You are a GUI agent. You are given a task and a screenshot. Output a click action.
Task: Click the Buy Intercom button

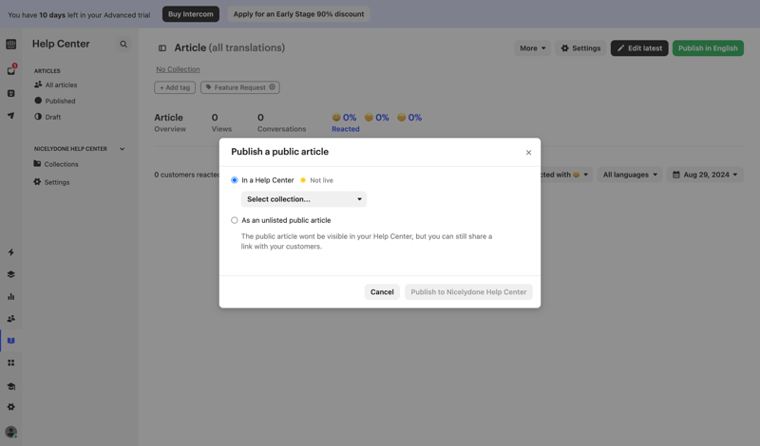[191, 14]
